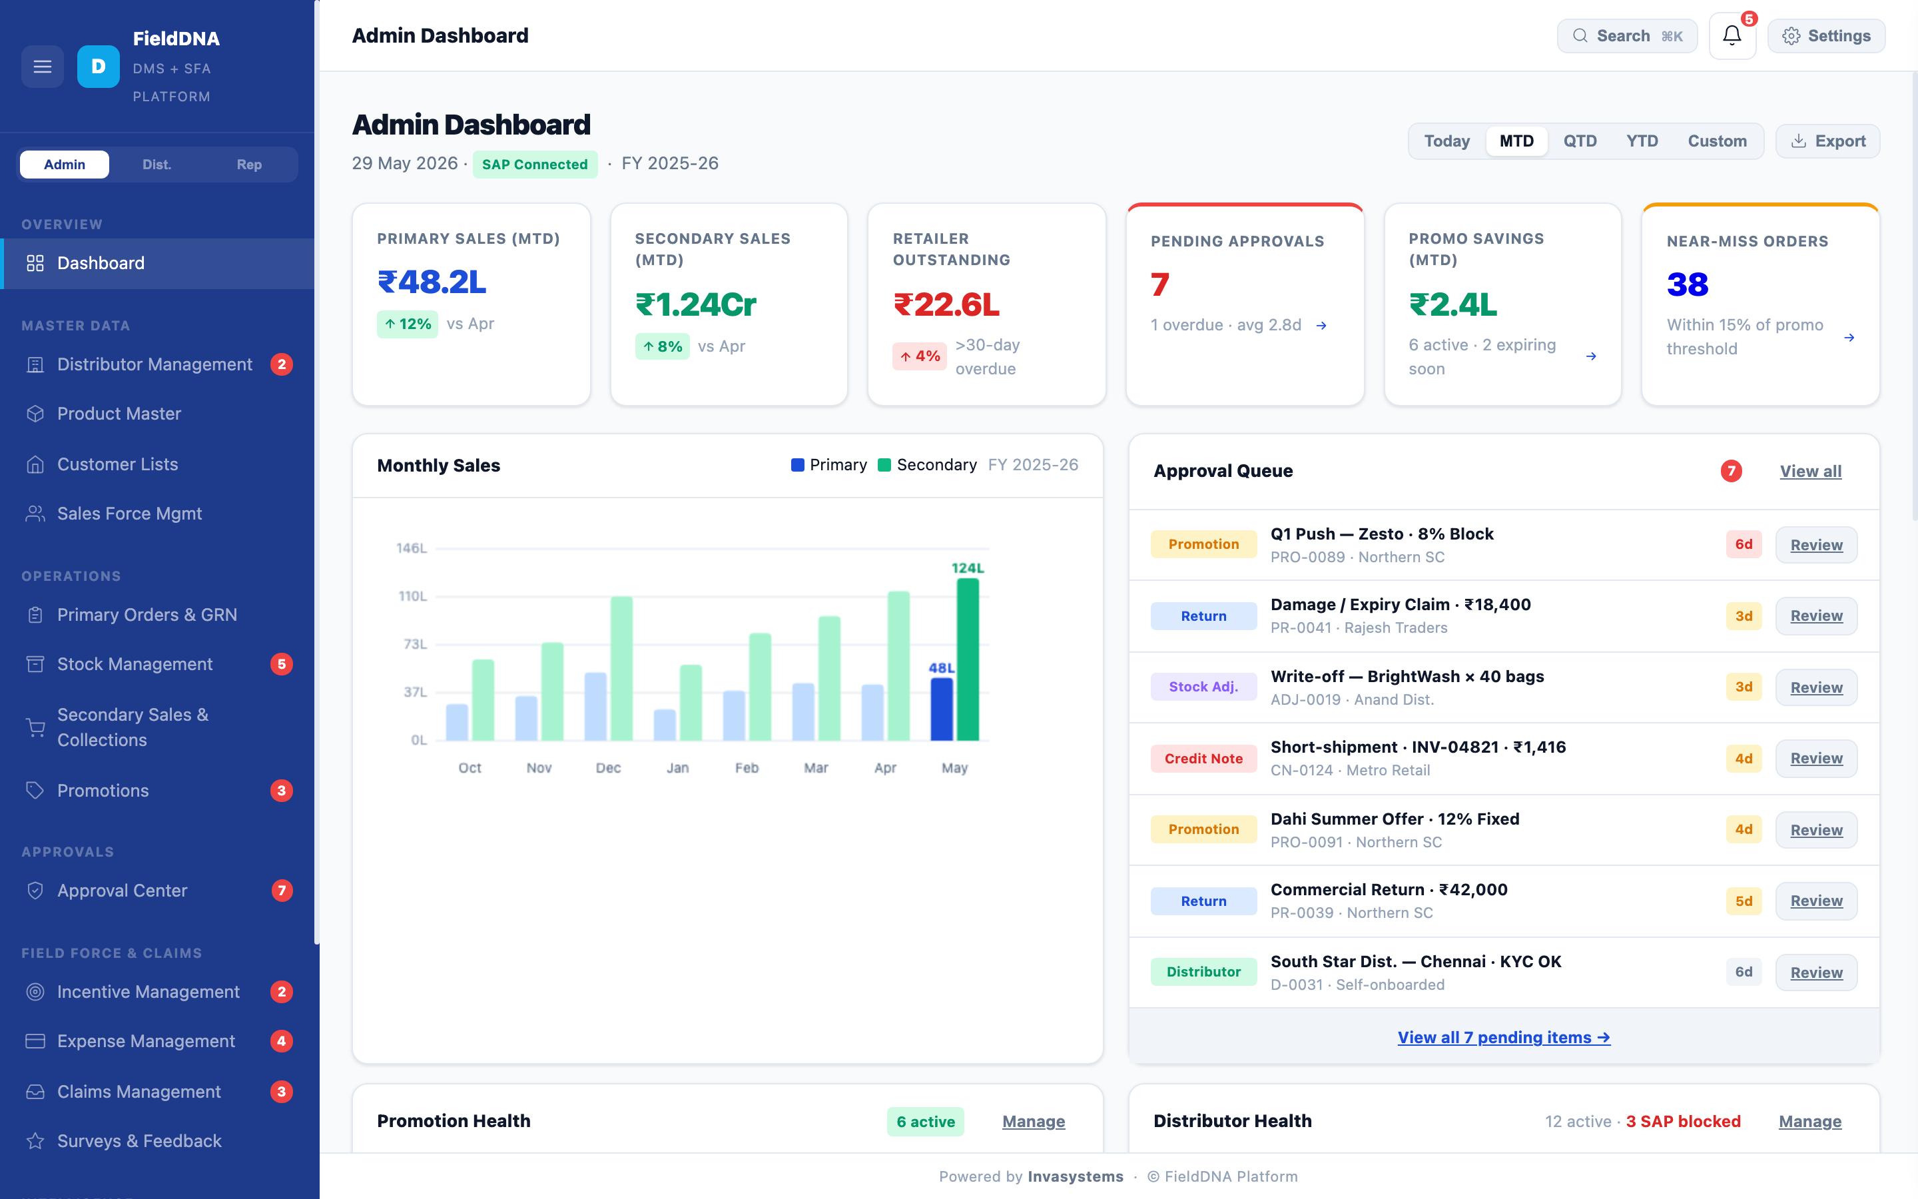
Task: Click the May secondary 124L bar
Action: (968, 659)
